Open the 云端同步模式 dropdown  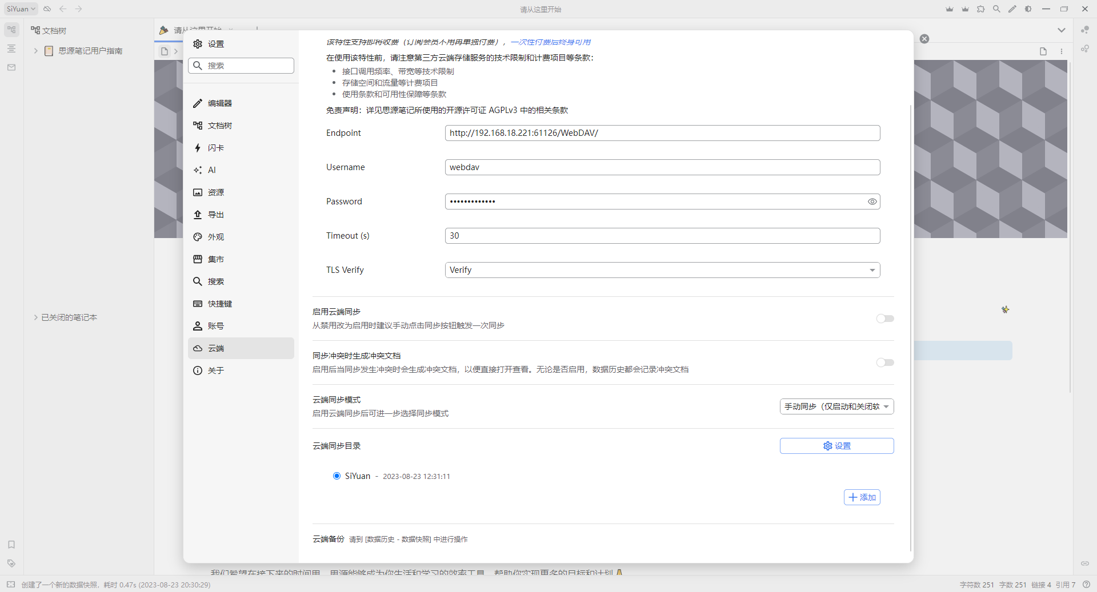coord(836,406)
